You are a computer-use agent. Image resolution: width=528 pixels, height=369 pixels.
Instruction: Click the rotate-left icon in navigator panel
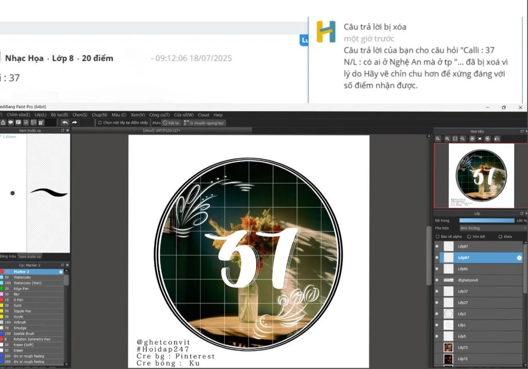pos(471,139)
